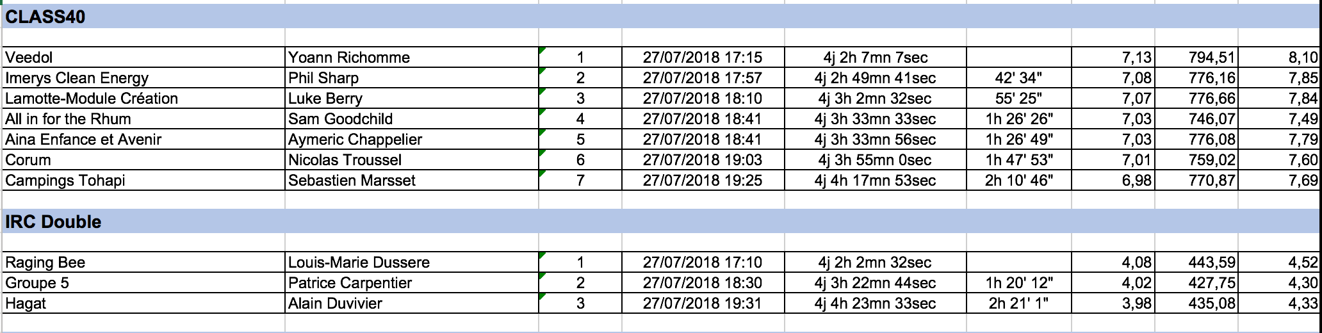This screenshot has height=333, width=1322.
Task: Select the IRC Double section header cell
Action: click(53, 222)
